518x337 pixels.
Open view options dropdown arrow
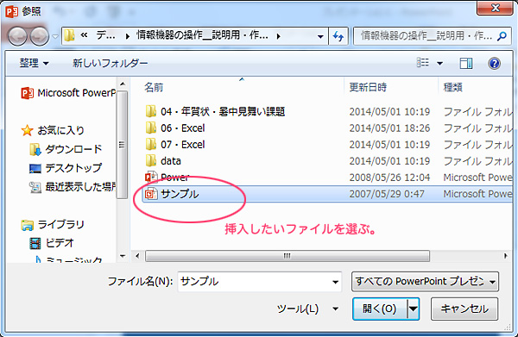439,63
